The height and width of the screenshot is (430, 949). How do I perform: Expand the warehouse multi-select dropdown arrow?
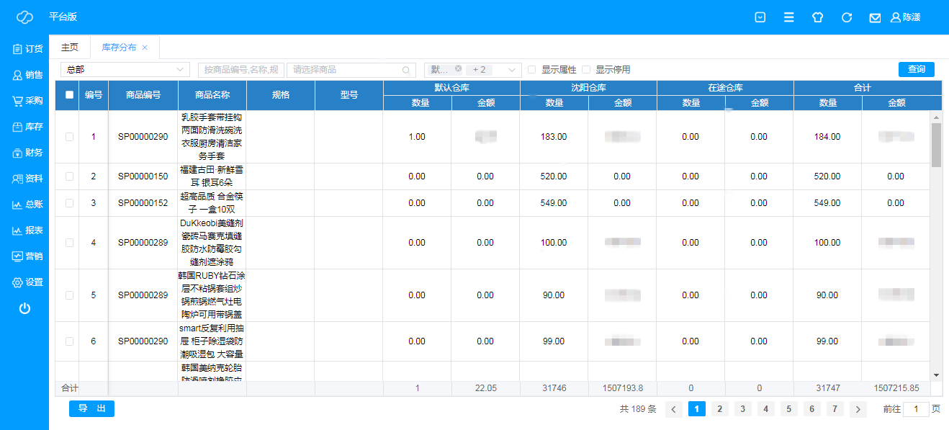click(513, 70)
